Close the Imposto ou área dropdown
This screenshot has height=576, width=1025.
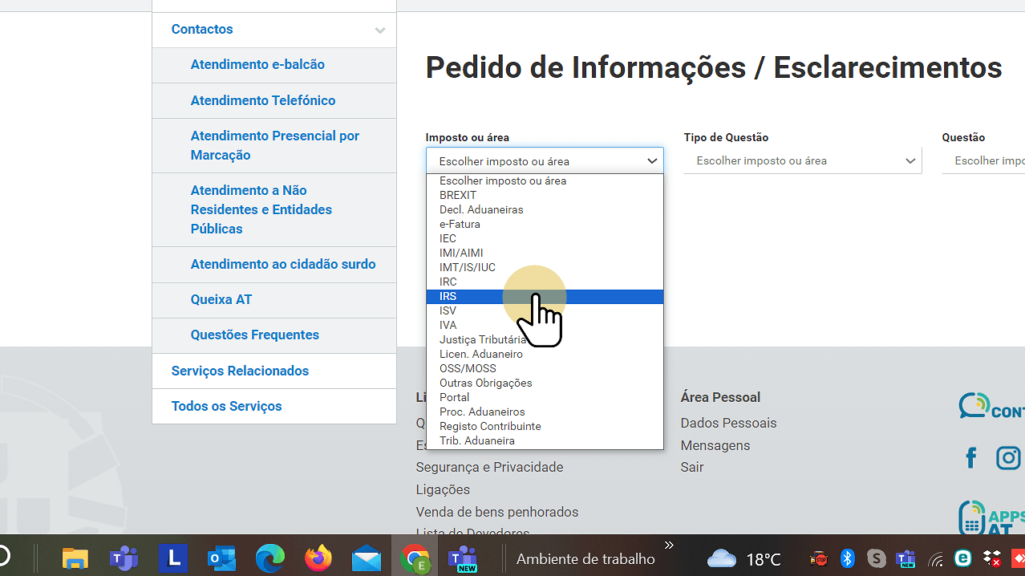click(545, 161)
